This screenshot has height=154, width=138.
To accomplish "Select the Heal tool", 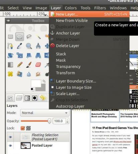I will (10, 74).
